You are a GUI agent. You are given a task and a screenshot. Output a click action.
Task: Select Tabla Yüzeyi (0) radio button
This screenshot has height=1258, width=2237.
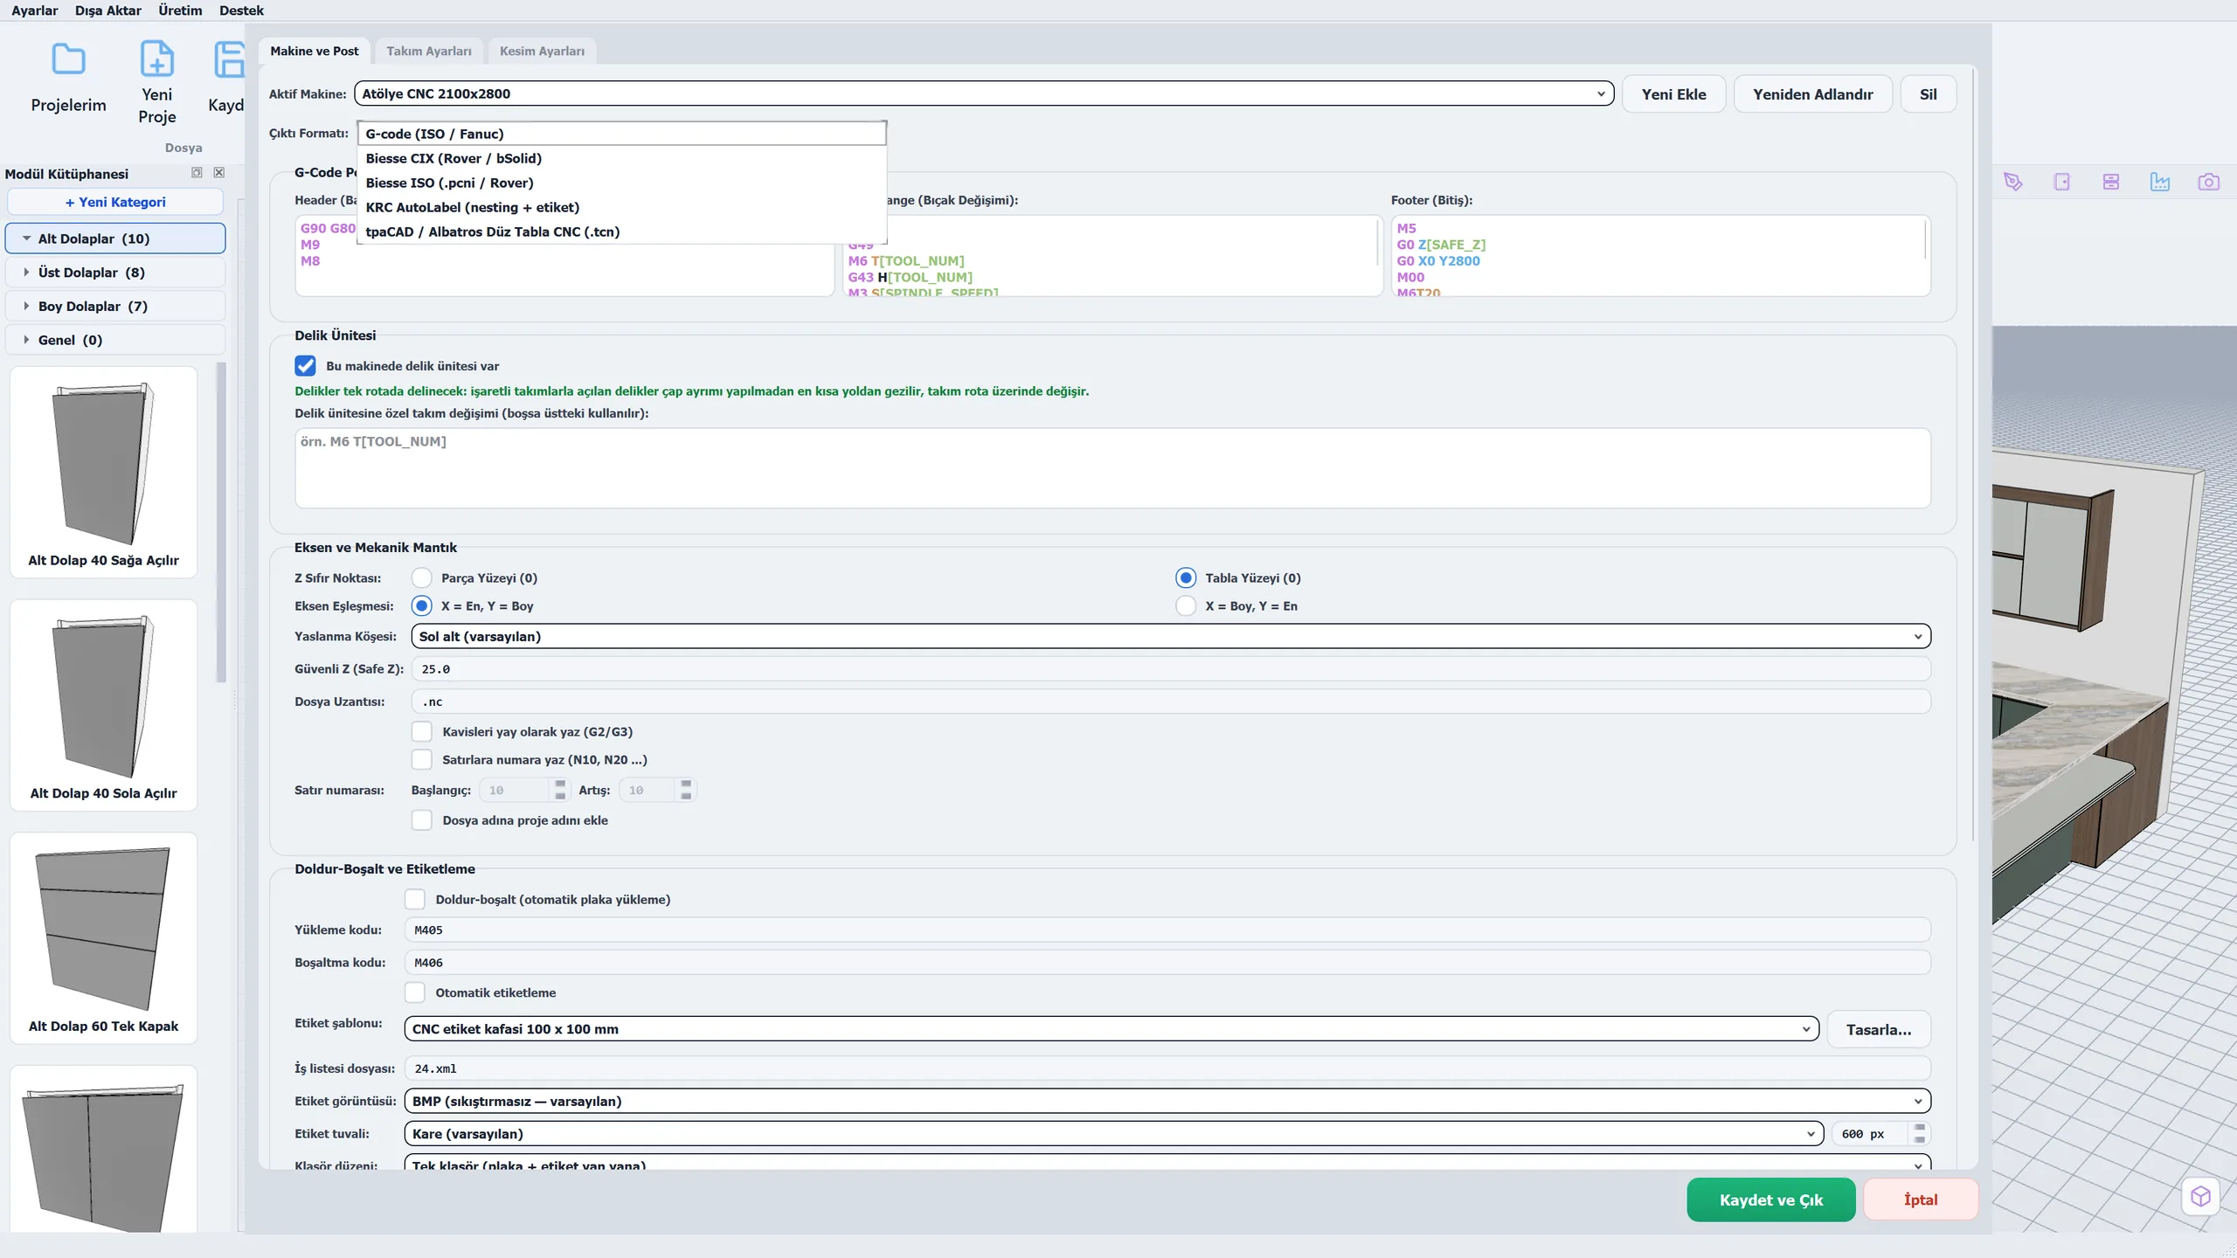tap(1185, 577)
